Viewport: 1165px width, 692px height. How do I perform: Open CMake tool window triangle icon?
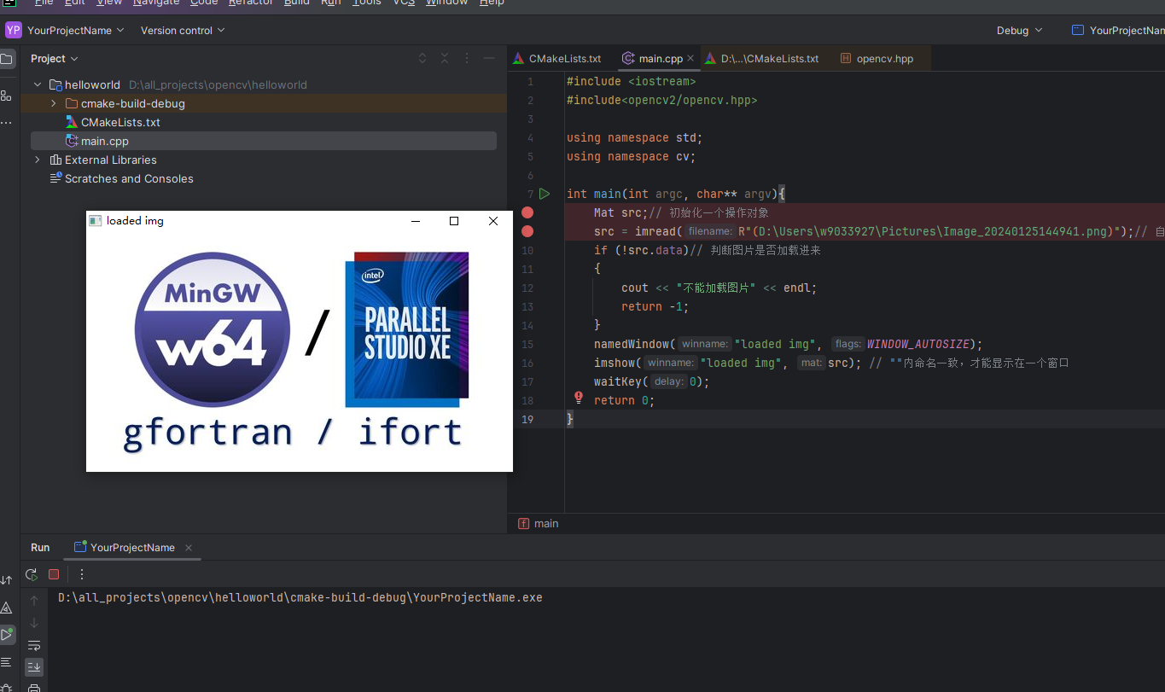(x=7, y=608)
